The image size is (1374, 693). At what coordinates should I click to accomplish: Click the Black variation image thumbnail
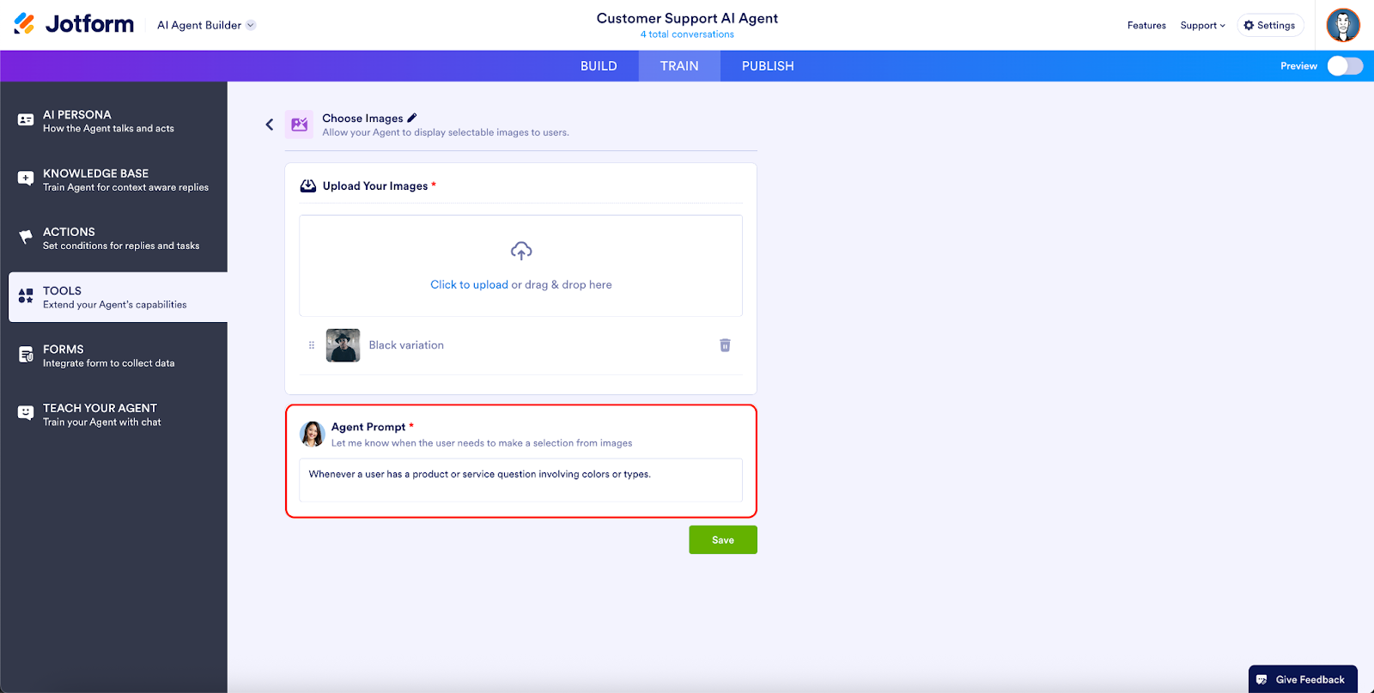pyautogui.click(x=343, y=345)
